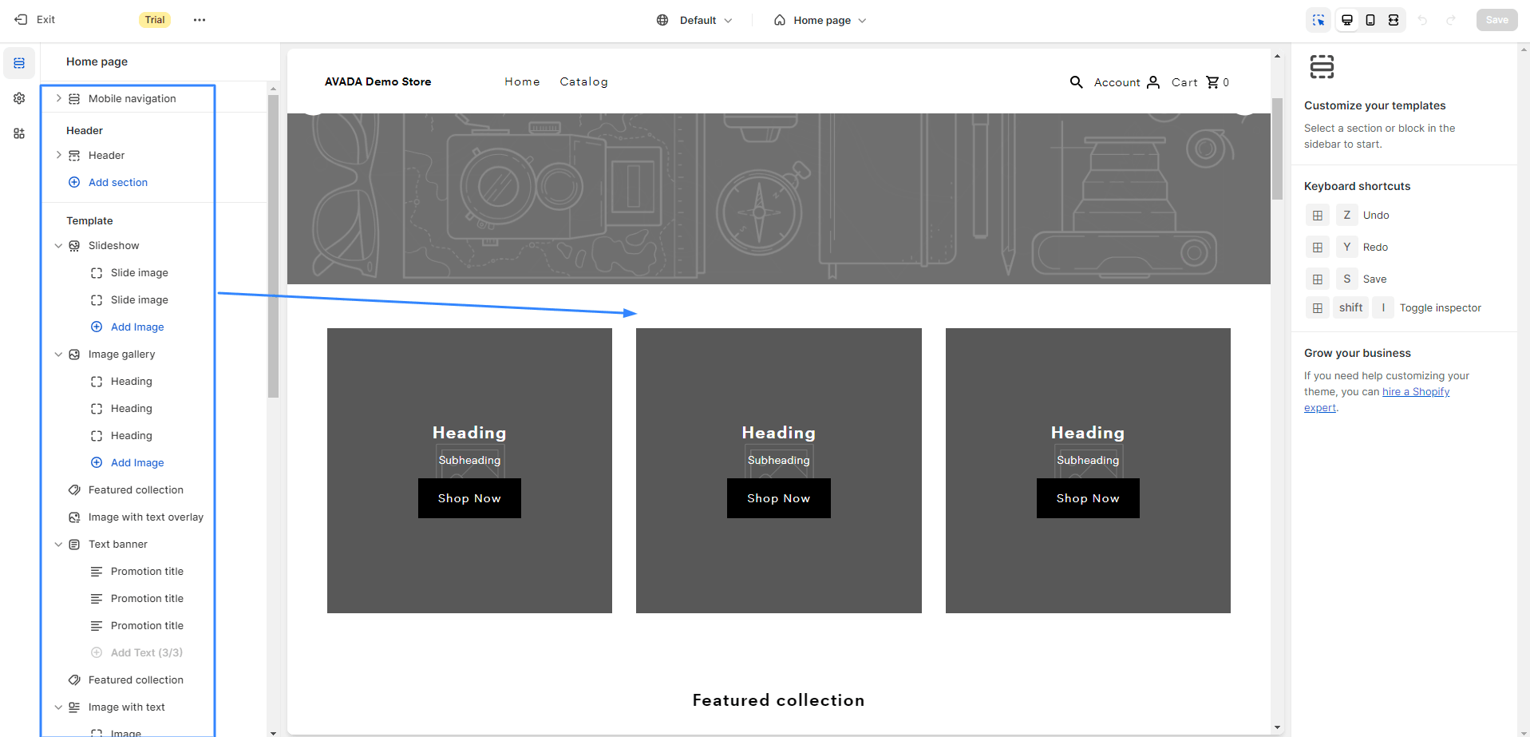1530x737 pixels.
Task: Click the Trial badge
Action: coord(155,20)
